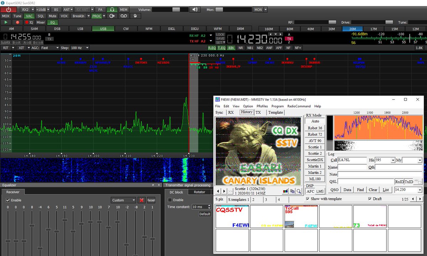Click the microphone icon beside the tape icon
This screenshot has width=427, height=256.
pos(135,16)
